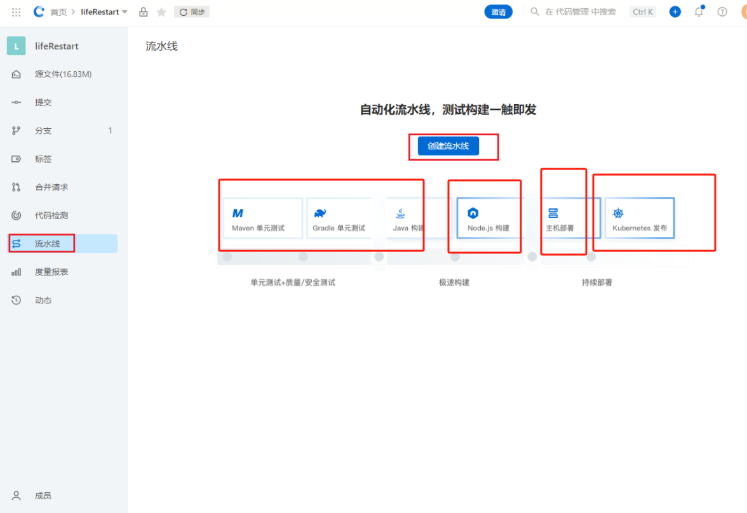Click the Codeup logo icon

(39, 12)
